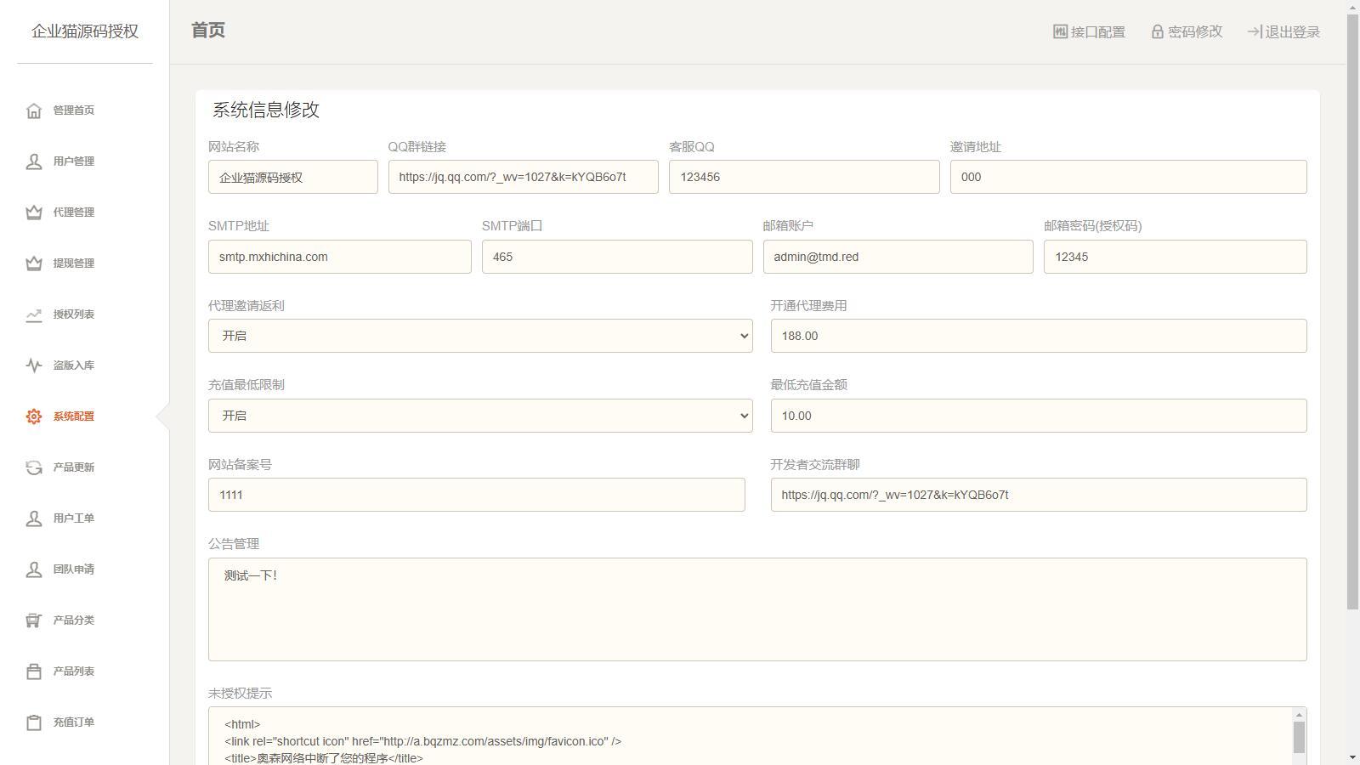The image size is (1360, 765).
Task: Click the 企业猫源码授权 site title
Action: point(85,31)
